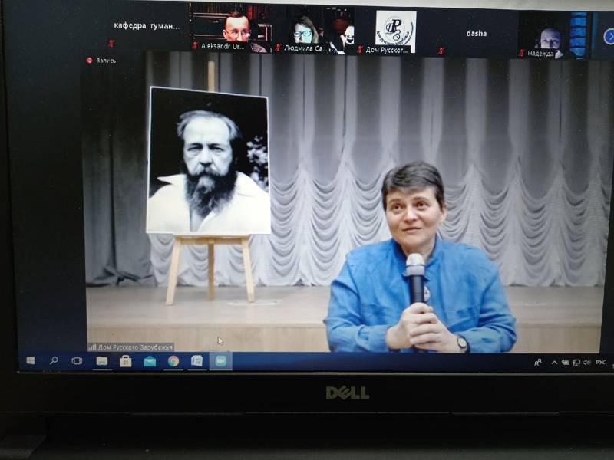Click the кафедра гуман... participant tile
Viewport: 614px width, 460px height.
coord(146,27)
